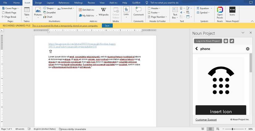Screen dimensions: 255x131
Task: Open the Wikipedia add-in
Action: click(x=104, y=12)
